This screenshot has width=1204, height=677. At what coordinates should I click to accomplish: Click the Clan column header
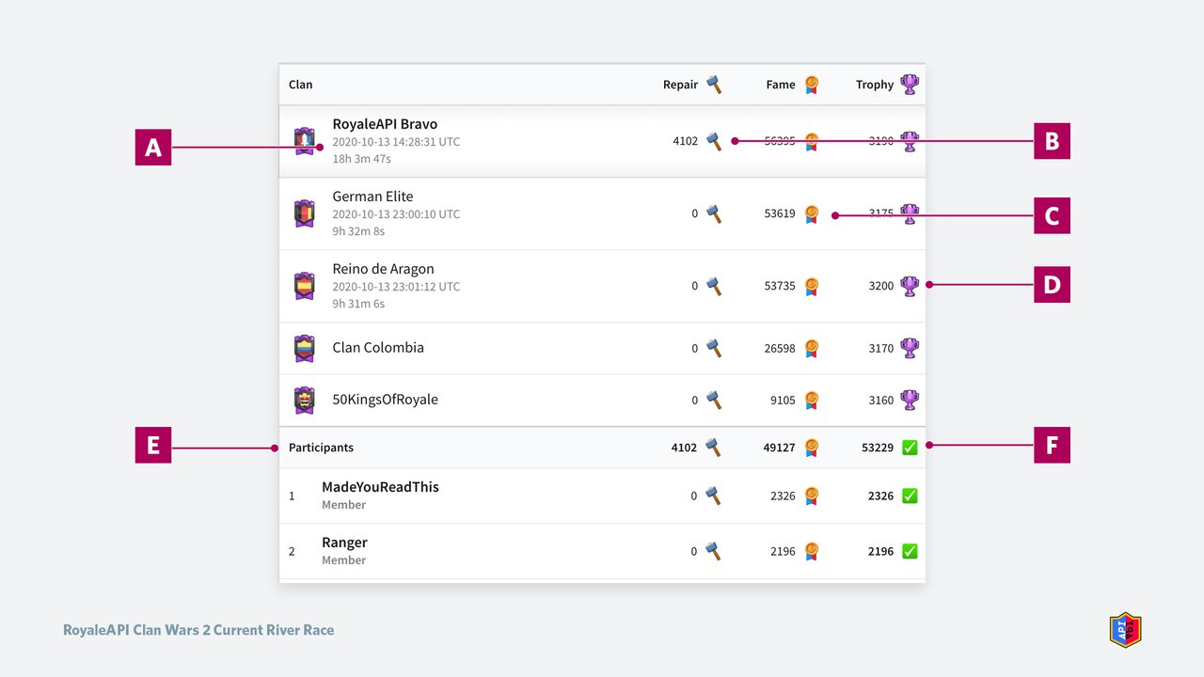(x=300, y=85)
